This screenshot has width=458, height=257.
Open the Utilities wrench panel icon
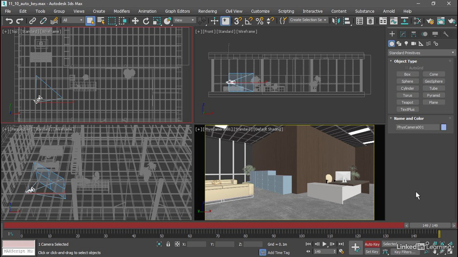point(446,34)
